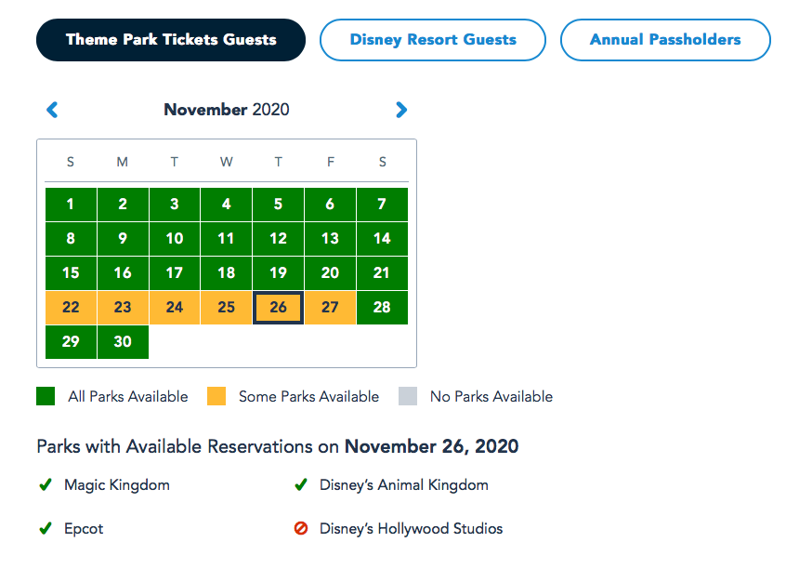Click the checkmark beside Disney's Animal Kingdom
The image size is (786, 569).
(x=300, y=484)
